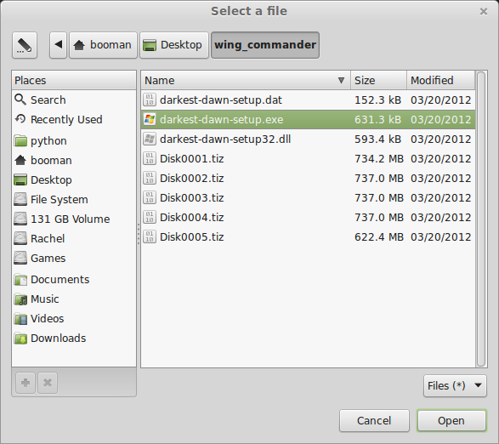Open the Downloads folder in Places
Viewport: 499px width, 444px height.
click(x=74, y=339)
